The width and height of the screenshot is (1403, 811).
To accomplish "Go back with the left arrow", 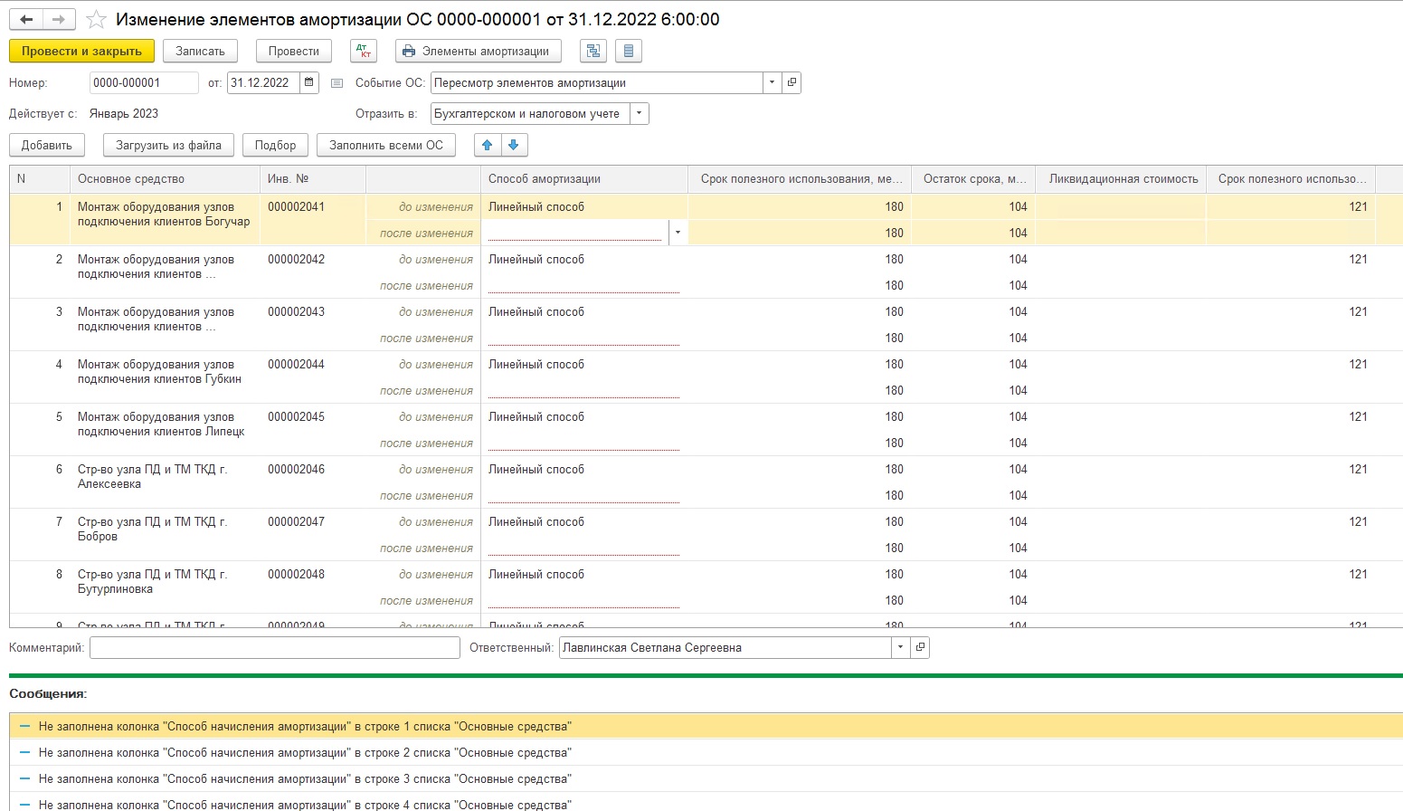I will point(26,20).
